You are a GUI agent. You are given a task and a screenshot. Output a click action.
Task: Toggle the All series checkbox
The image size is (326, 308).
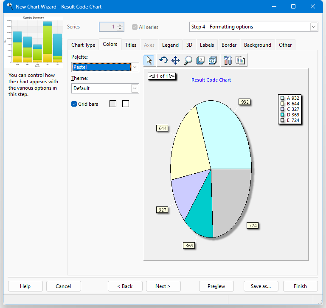click(x=135, y=27)
